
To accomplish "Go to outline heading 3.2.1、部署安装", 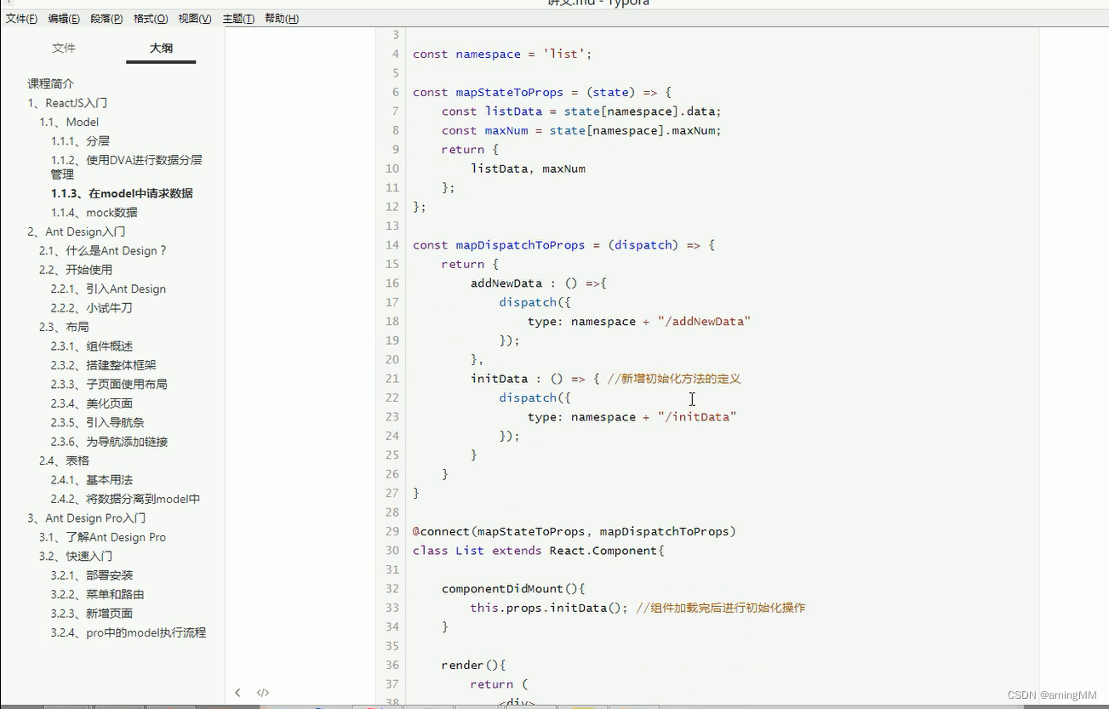I will coord(91,575).
